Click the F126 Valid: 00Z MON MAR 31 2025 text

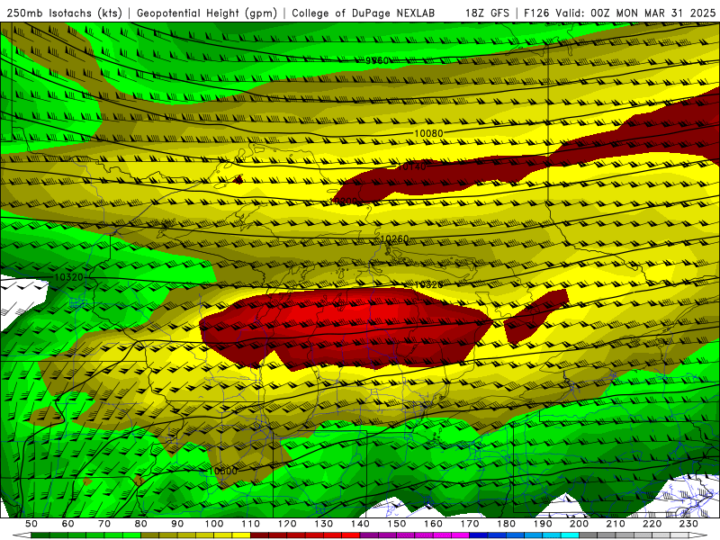(x=620, y=13)
